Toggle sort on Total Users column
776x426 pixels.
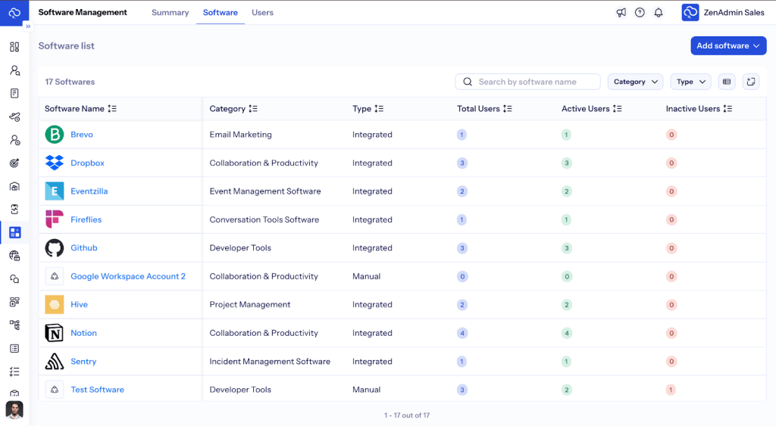tap(508, 109)
